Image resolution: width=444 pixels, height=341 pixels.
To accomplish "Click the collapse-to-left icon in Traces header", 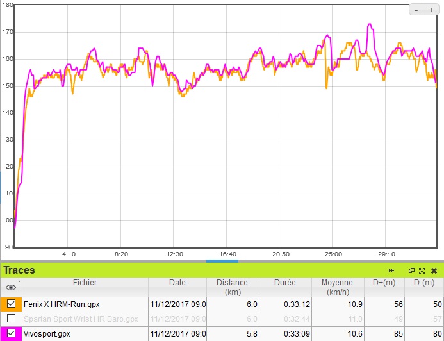I will coord(391,271).
